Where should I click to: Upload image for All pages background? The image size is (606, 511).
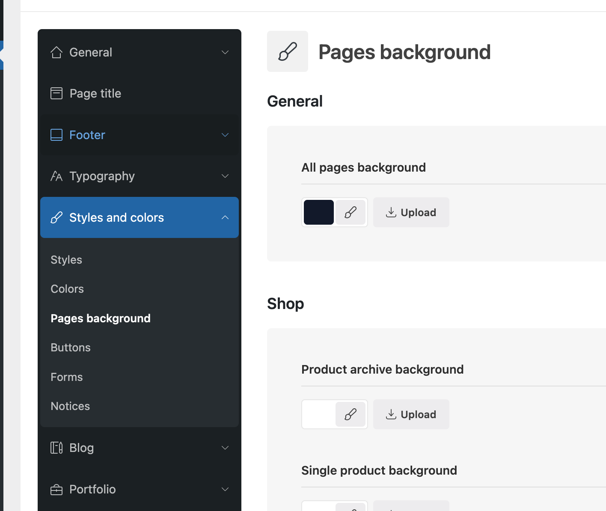[411, 212]
